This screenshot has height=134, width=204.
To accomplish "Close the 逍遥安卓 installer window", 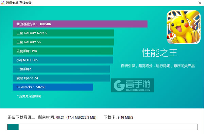I will click(x=200, y=3).
